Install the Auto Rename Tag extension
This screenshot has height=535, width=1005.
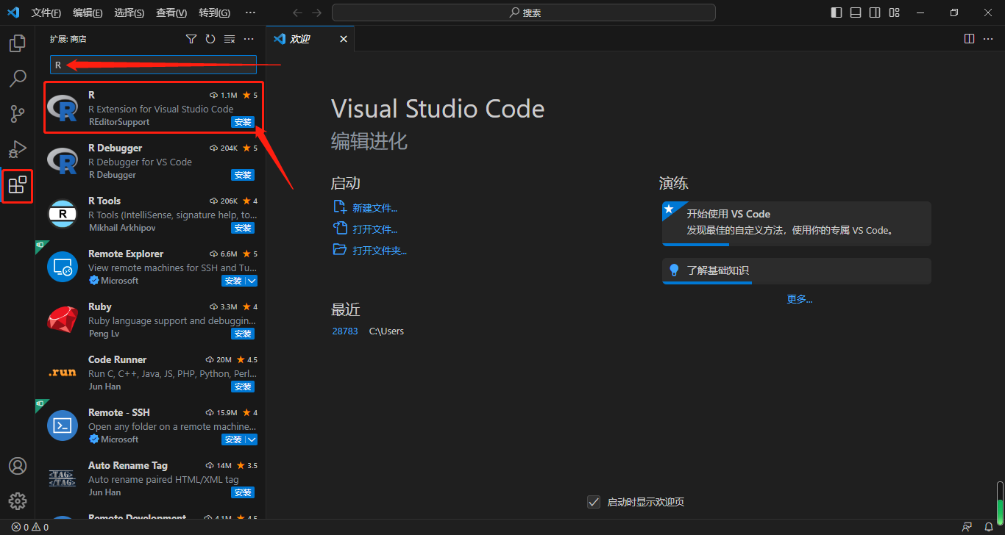pos(243,492)
